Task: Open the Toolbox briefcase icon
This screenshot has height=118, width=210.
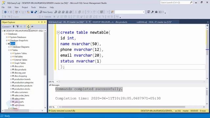Action: (x=156, y=12)
